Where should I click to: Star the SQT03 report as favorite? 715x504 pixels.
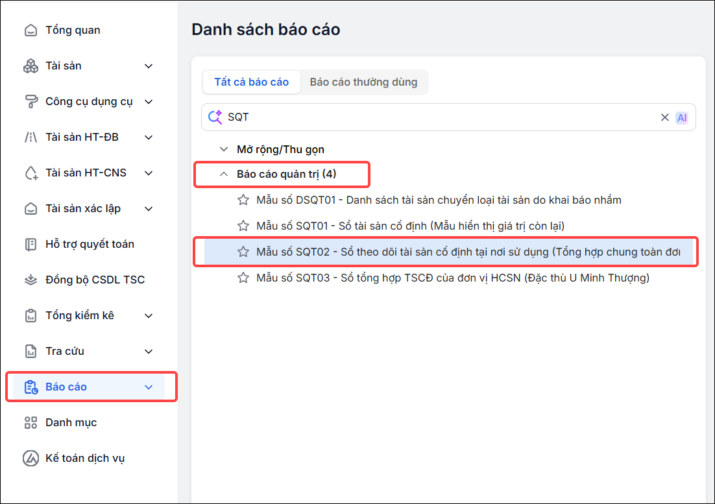pos(243,278)
